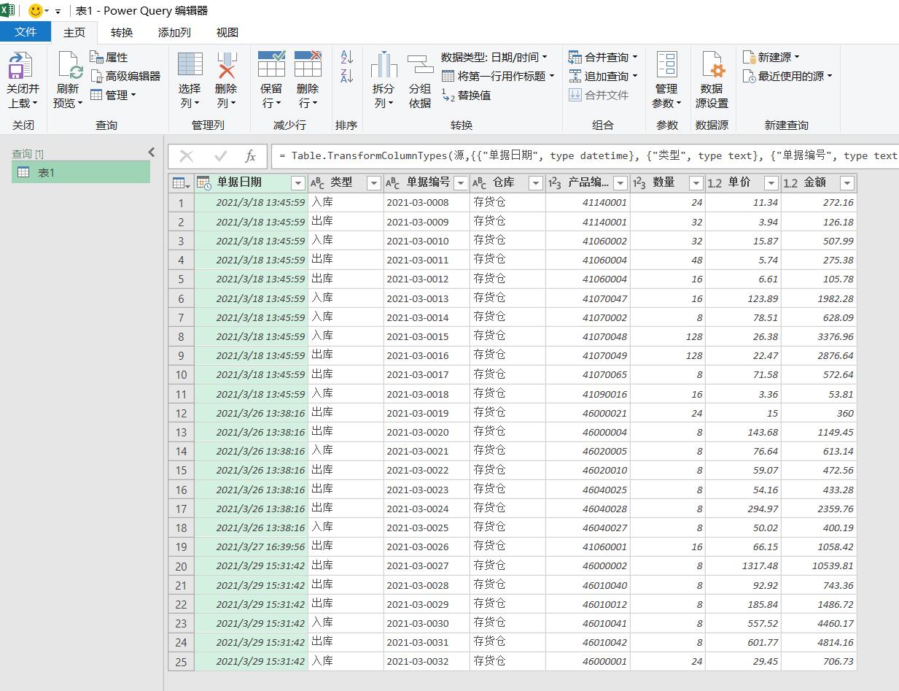Open the 单据日期 column filter dropdown
Image resolution: width=899 pixels, height=691 pixels.
pos(297,182)
